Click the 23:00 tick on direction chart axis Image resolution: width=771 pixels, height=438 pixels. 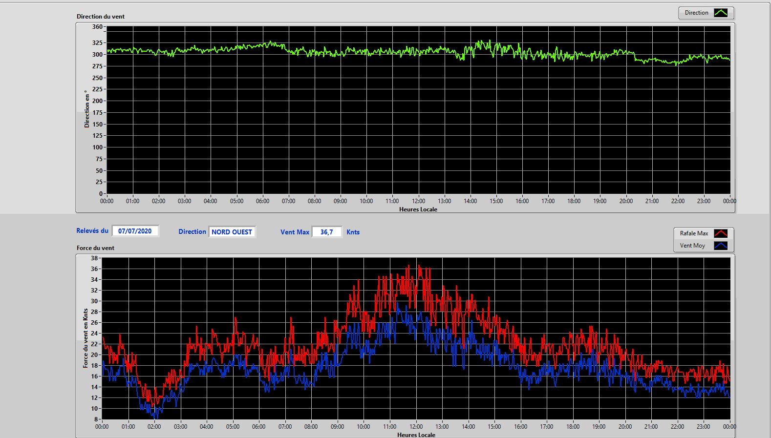(704, 201)
